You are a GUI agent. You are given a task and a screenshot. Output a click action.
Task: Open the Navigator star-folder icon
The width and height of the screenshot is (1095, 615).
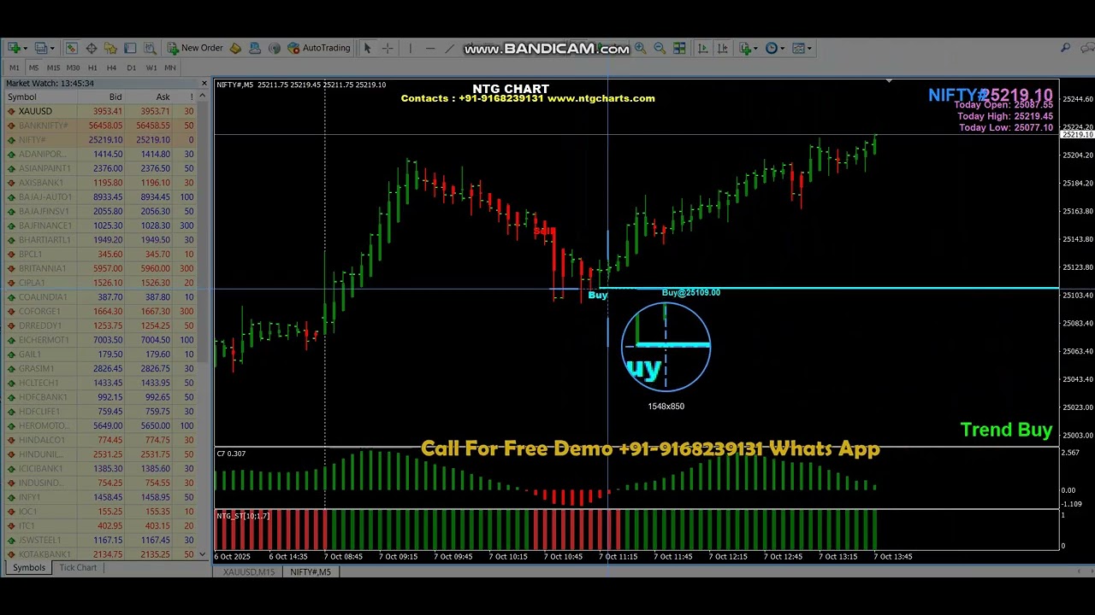(x=110, y=48)
